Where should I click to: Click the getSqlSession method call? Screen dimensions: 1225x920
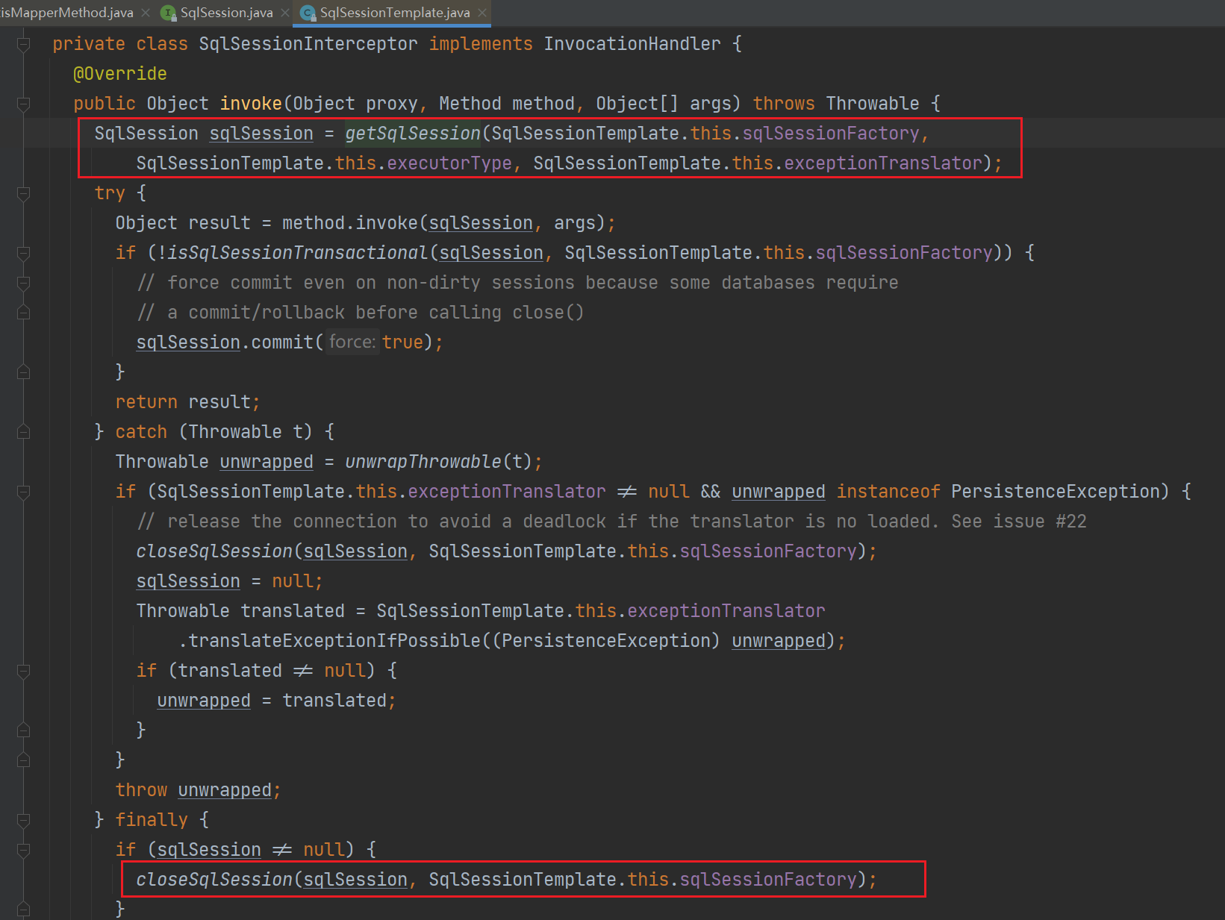412,134
